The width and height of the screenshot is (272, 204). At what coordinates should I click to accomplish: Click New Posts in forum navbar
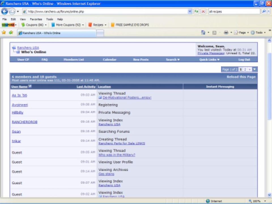click(x=141, y=59)
